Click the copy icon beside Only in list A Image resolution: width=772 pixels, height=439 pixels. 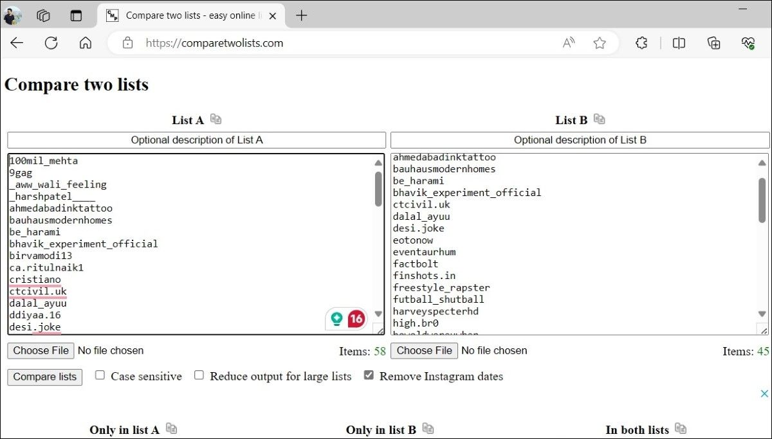tap(171, 429)
